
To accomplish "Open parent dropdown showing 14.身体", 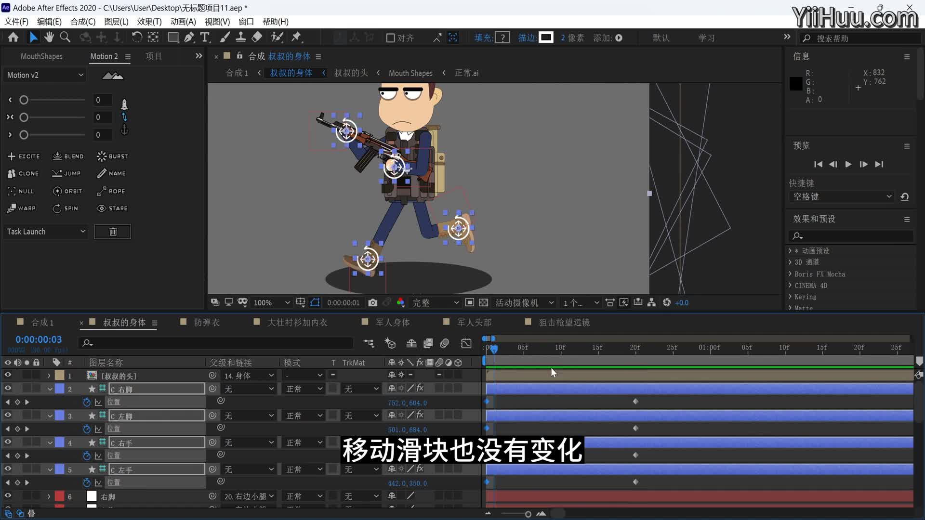I will pyautogui.click(x=248, y=376).
